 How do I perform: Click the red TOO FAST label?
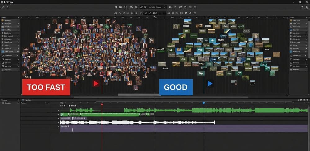[46, 87]
